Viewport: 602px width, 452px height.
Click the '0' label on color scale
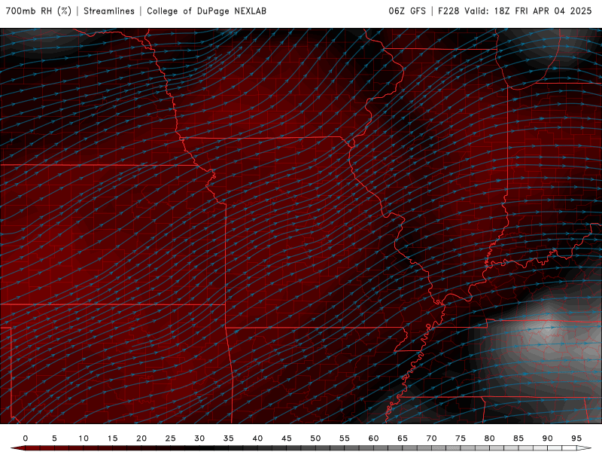pyautogui.click(x=26, y=438)
